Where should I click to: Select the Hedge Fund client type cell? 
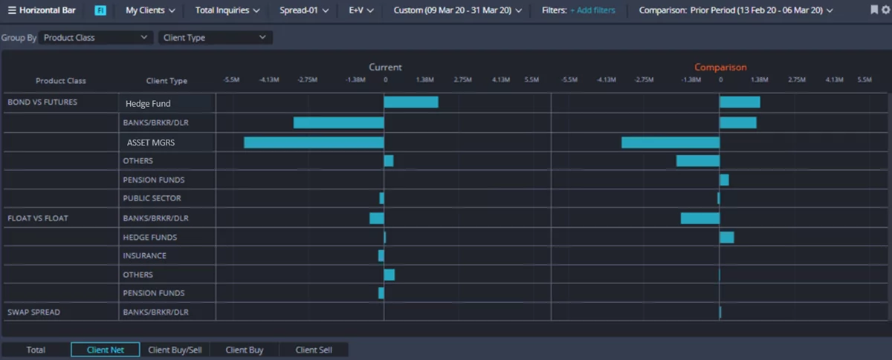tap(167, 103)
